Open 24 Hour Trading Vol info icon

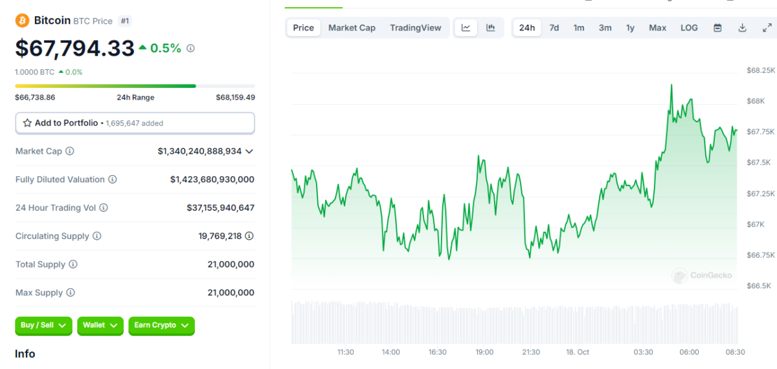coord(104,208)
